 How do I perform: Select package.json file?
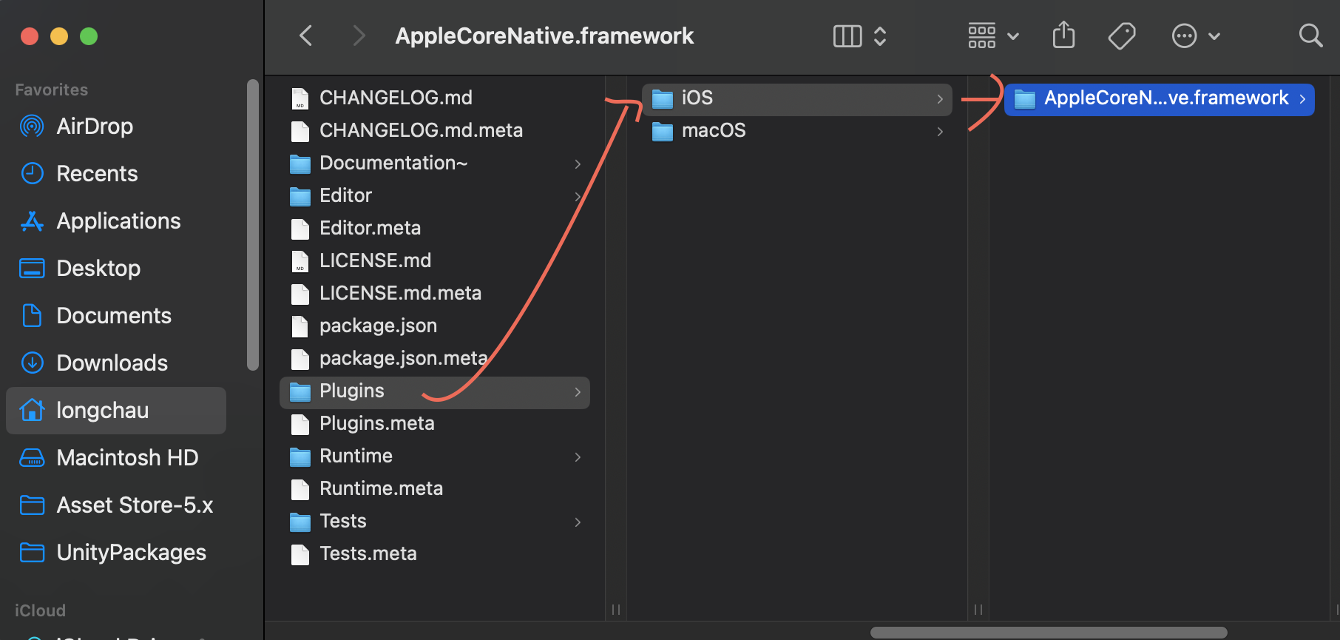click(x=435, y=326)
